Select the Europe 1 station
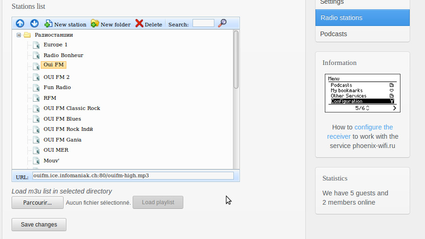 click(x=55, y=45)
